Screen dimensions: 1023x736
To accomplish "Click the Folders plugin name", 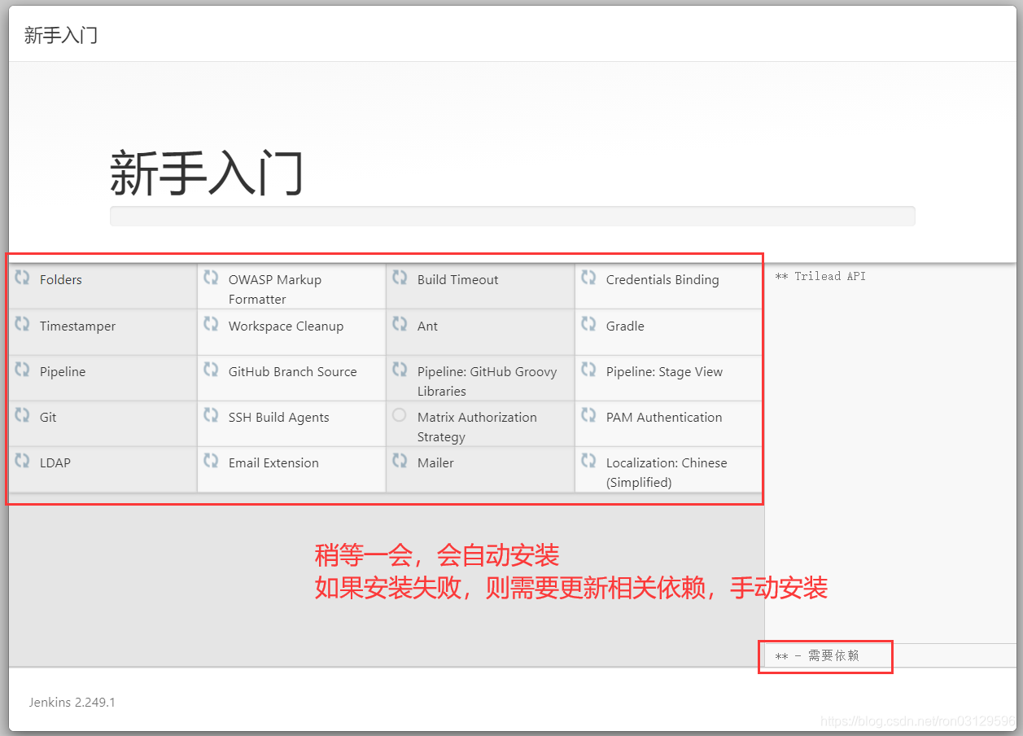I will click(x=61, y=279).
